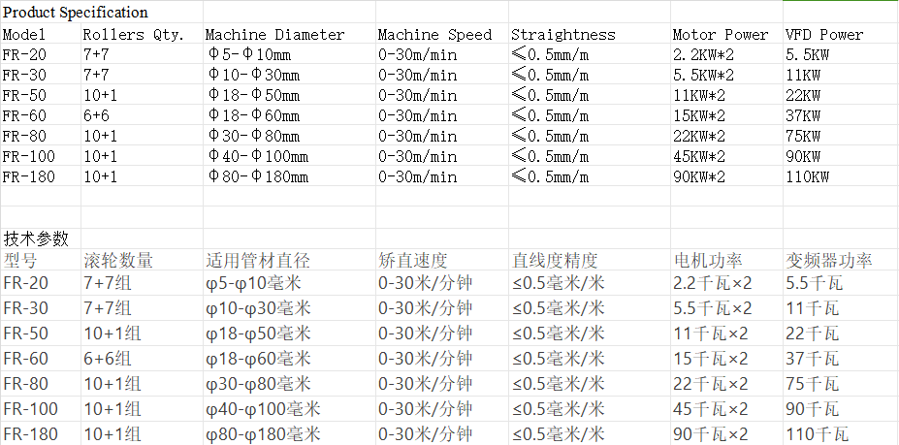
Task: Select the '75千瓦' inverter power cell
Action: click(x=814, y=383)
